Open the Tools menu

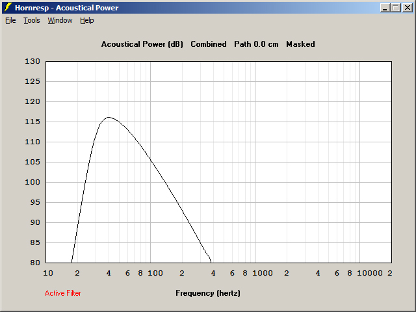32,20
